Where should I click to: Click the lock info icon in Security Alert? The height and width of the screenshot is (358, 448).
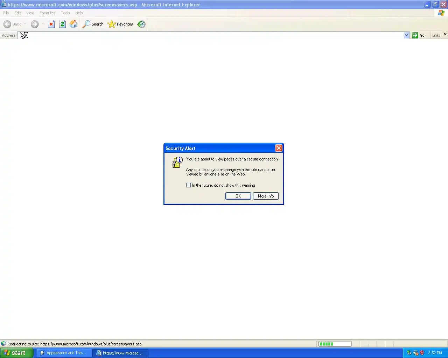click(x=177, y=163)
